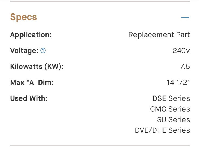
Task: Click the 14 1/2" dimension value
Action: click(178, 83)
